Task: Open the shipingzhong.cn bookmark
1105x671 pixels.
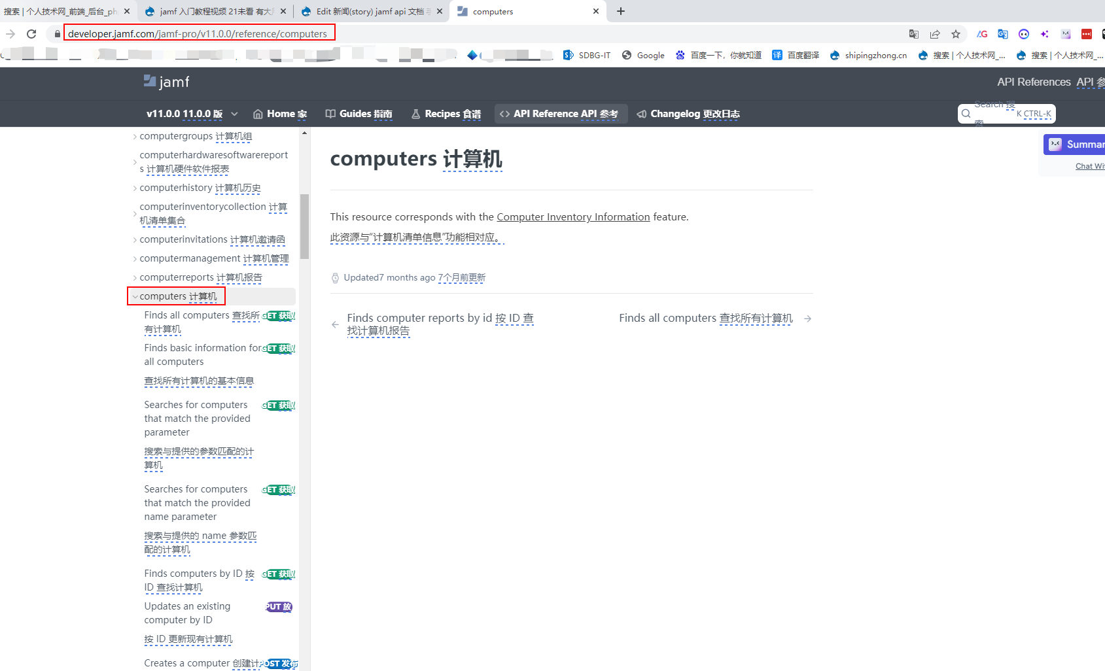Action: (868, 55)
